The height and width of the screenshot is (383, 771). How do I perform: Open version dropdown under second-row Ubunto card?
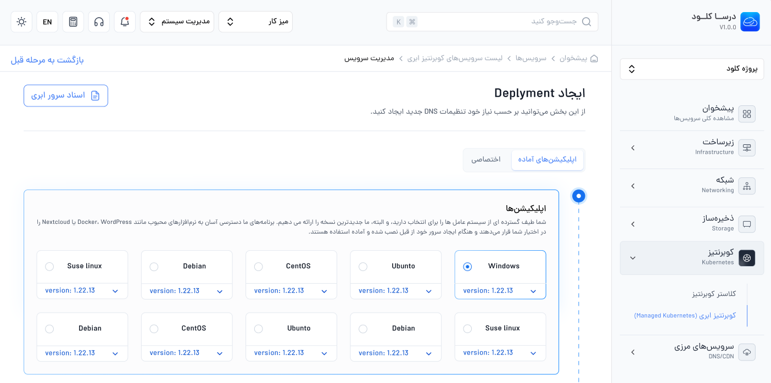click(291, 353)
